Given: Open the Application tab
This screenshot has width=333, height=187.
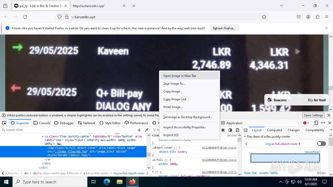Looking at the screenshot, I should [x=232, y=123].
